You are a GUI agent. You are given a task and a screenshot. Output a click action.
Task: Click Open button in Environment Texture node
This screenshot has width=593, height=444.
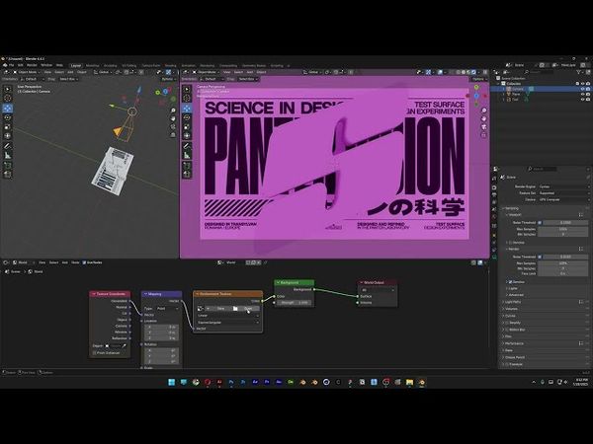pyautogui.click(x=248, y=309)
